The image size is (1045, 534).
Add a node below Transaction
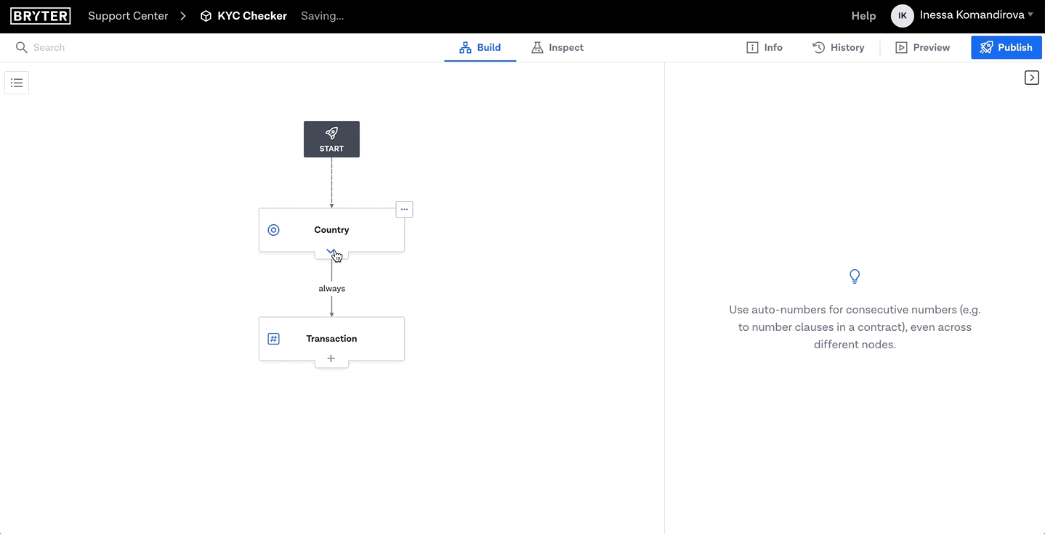pyautogui.click(x=331, y=358)
